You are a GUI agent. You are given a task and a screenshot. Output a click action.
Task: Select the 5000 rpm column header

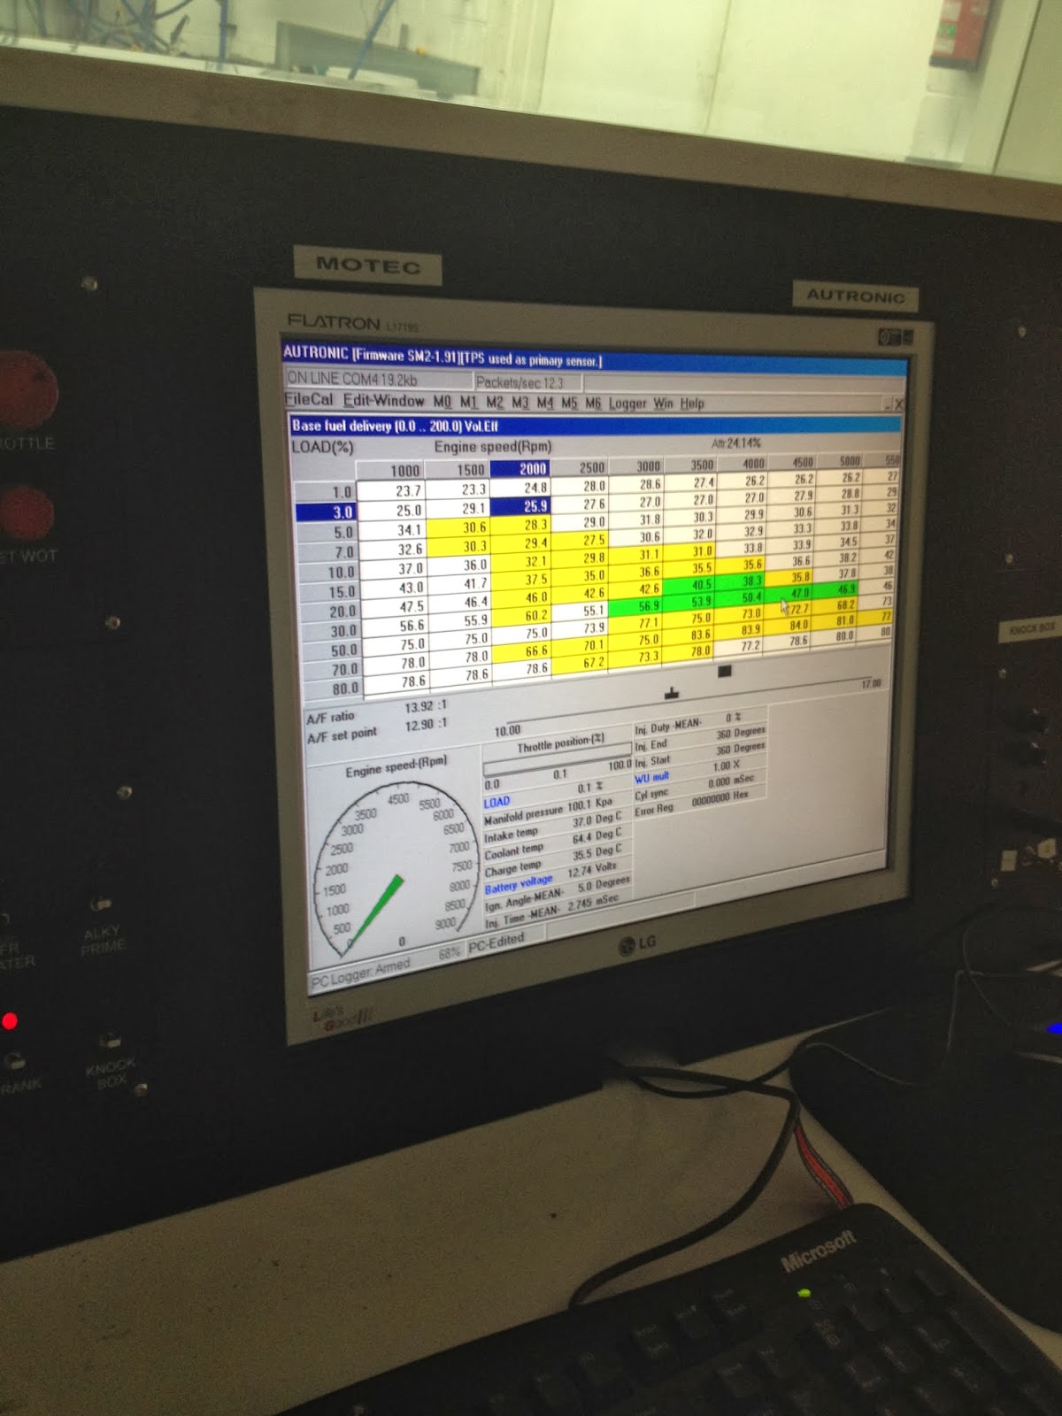(x=839, y=462)
